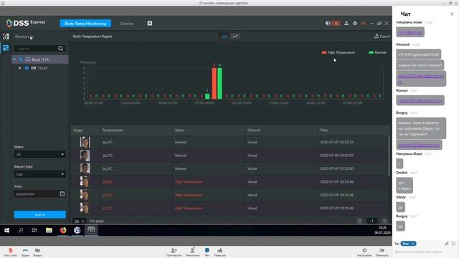Switch to bar chart view

point(224,37)
